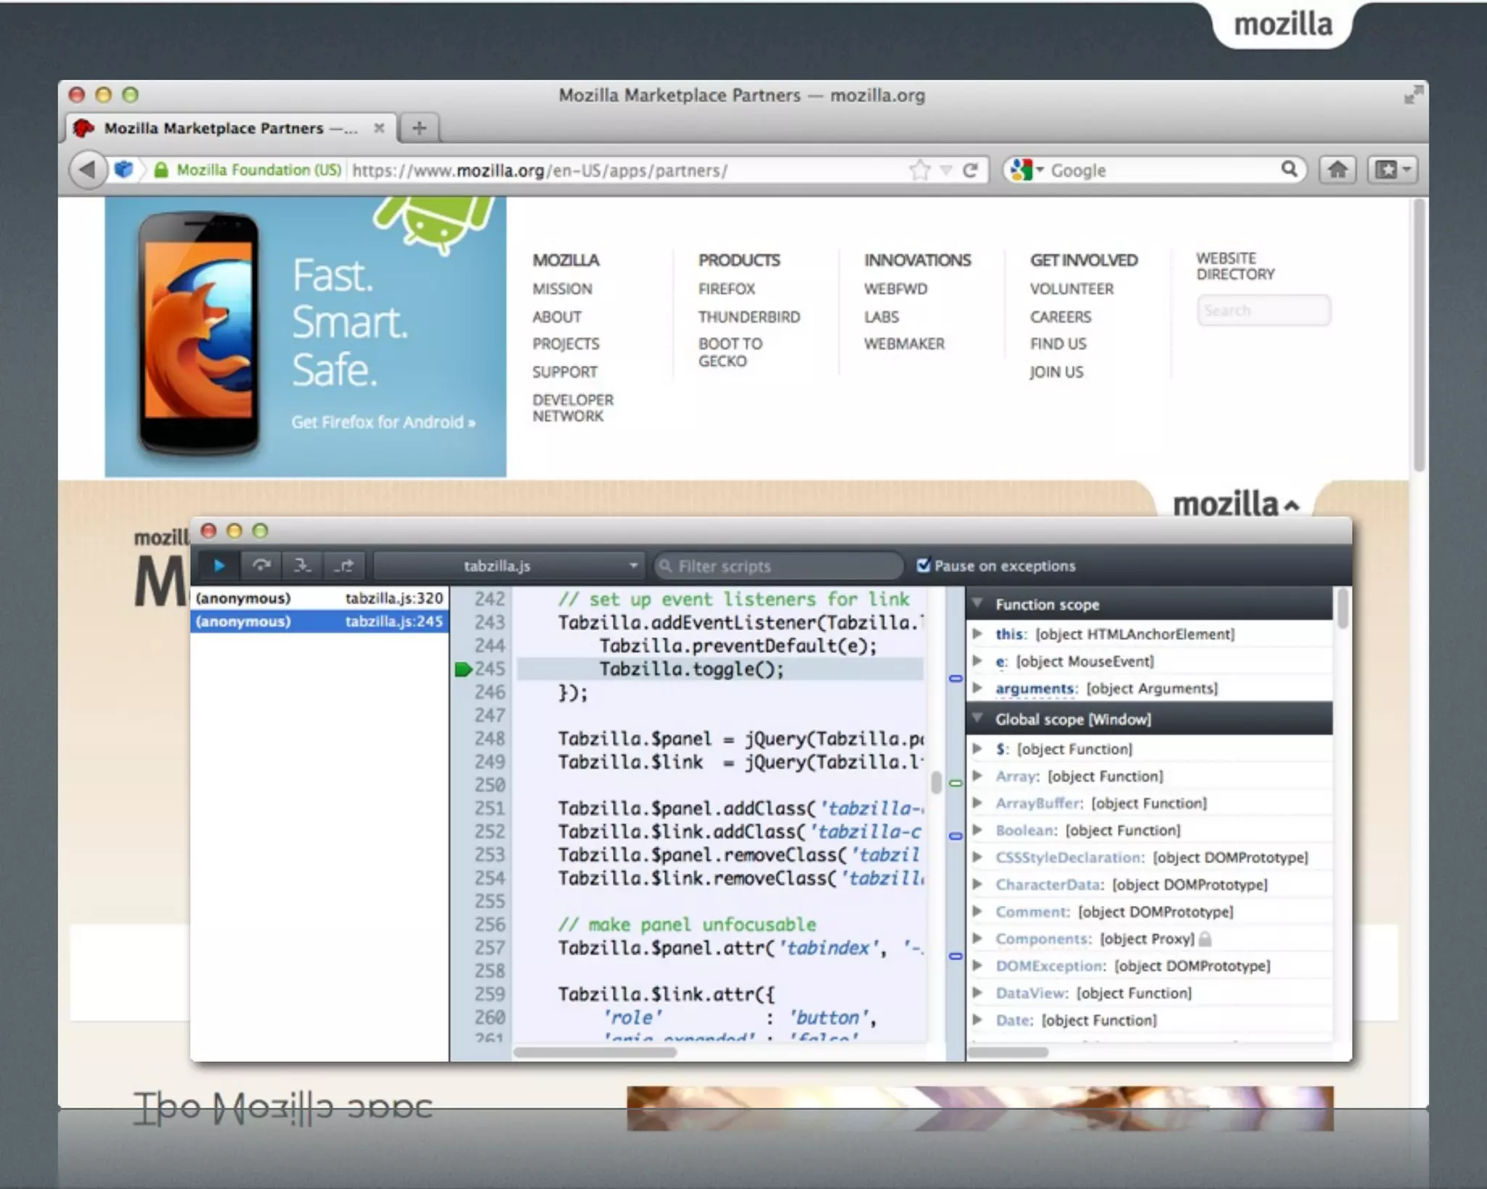The width and height of the screenshot is (1487, 1189).
Task: Click the reload page icon
Action: [970, 170]
